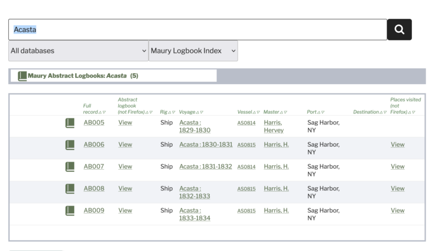The height and width of the screenshot is (251, 436).
Task: Open the Acasta : 1830-1831 voyage link
Action: point(205,145)
